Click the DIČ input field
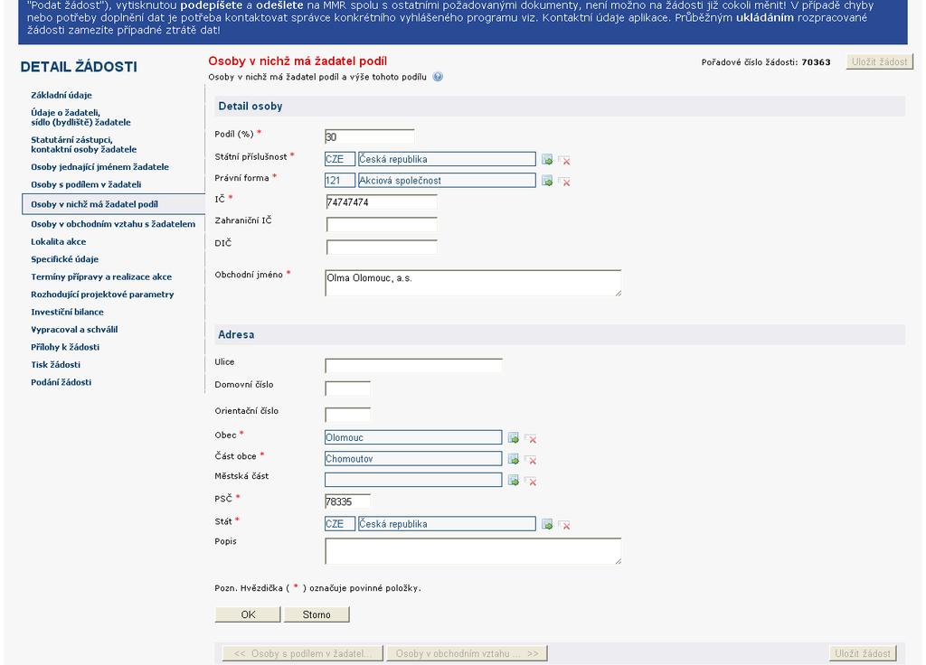Screen dimensions: 926x665 (x=382, y=247)
